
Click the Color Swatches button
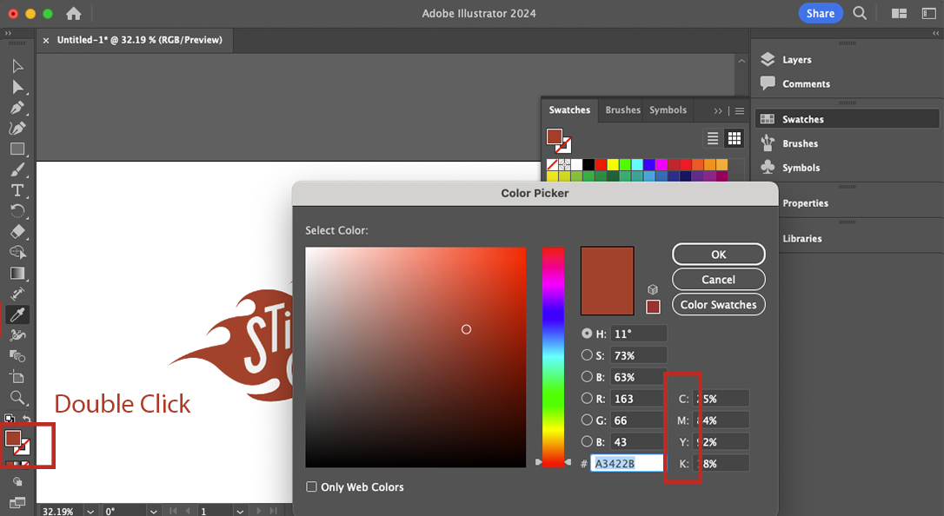tap(718, 304)
